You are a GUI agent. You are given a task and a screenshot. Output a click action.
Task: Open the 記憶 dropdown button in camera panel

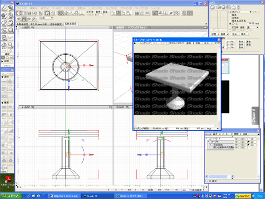coord(215,34)
